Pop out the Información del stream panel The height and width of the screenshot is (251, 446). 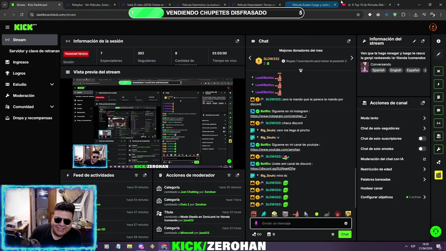point(423,41)
